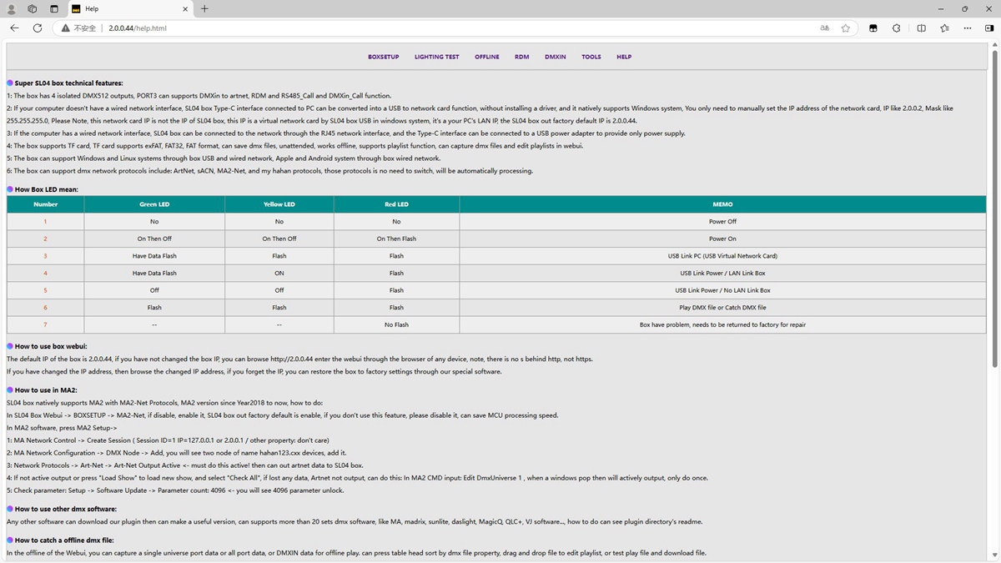1001x563 pixels.
Task: Reload the help page
Action: point(38,28)
